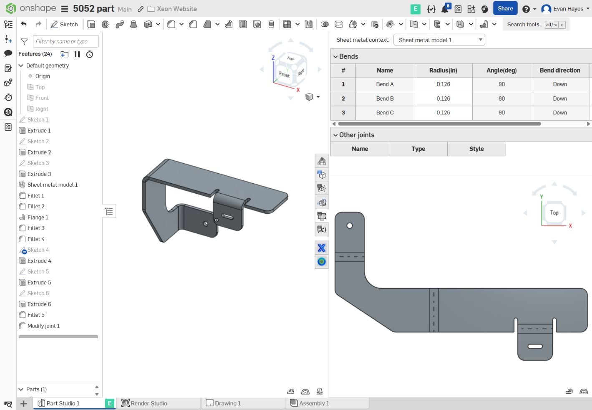592x410 pixels.
Task: Collapse the Default geometry tree node
Action: click(21, 66)
